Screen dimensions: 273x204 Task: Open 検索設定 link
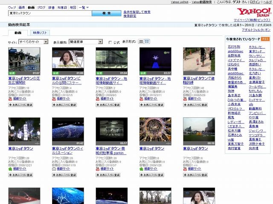pos(130,16)
